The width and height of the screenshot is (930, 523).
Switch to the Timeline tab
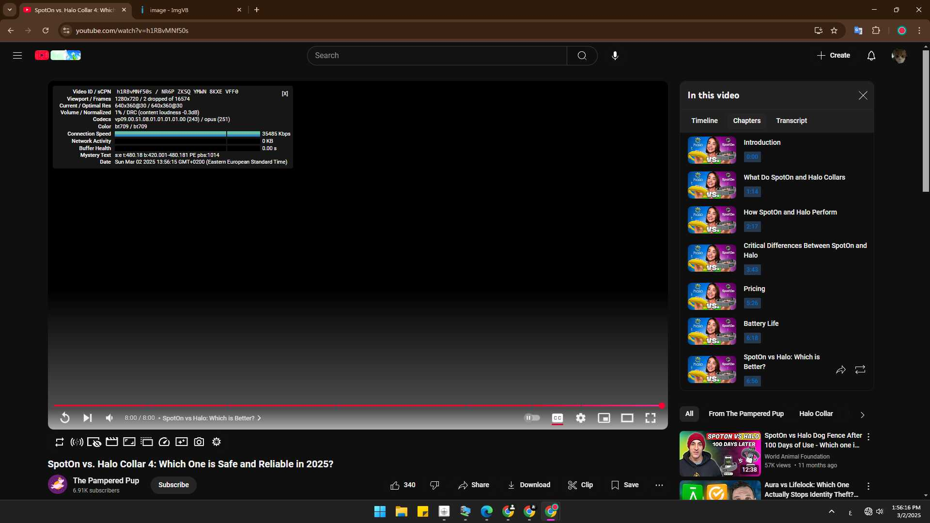coord(704,121)
